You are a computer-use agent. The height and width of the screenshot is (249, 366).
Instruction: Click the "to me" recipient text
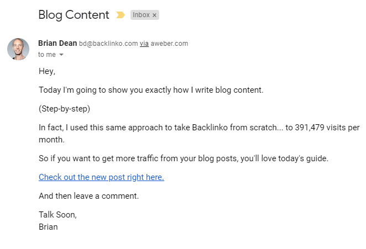47,55
